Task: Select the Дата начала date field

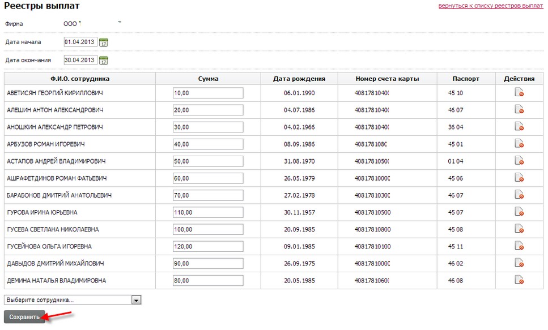Action: [x=79, y=42]
